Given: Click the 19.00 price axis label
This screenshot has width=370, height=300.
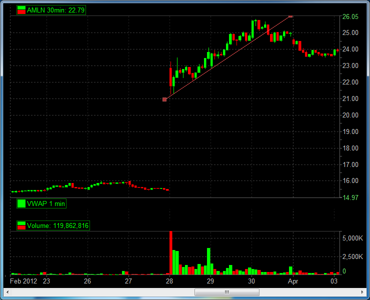Looking at the screenshot, I should [350, 131].
